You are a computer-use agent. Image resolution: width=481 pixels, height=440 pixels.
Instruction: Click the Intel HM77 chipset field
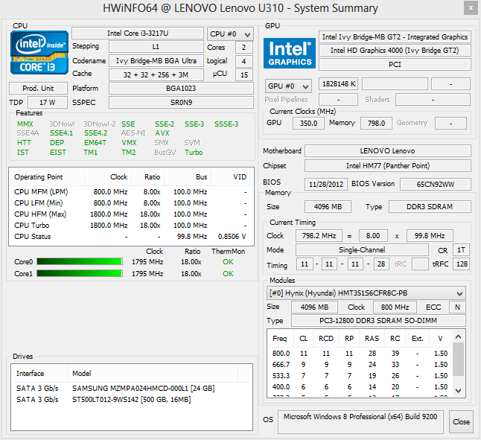(387, 166)
